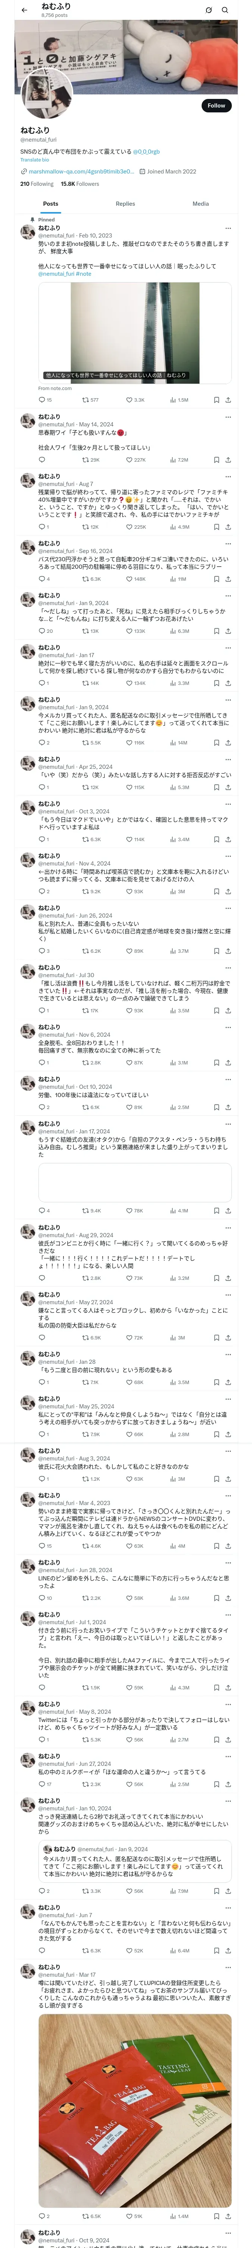The width and height of the screenshot is (252, 2248).
Task: Open the more options menu on the Sep 16, 2024 post
Action: 228,543
